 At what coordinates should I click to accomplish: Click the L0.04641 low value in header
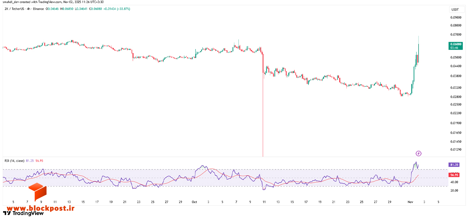click(x=82, y=9)
